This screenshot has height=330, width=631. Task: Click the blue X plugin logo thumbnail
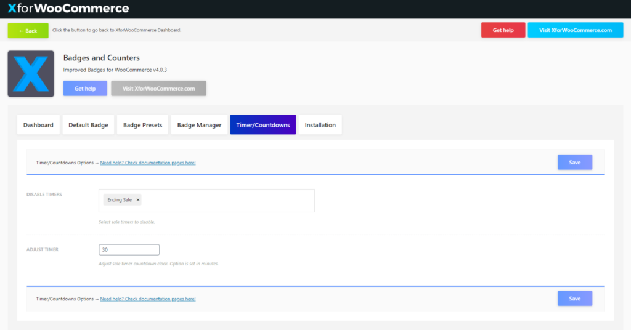pos(31,73)
